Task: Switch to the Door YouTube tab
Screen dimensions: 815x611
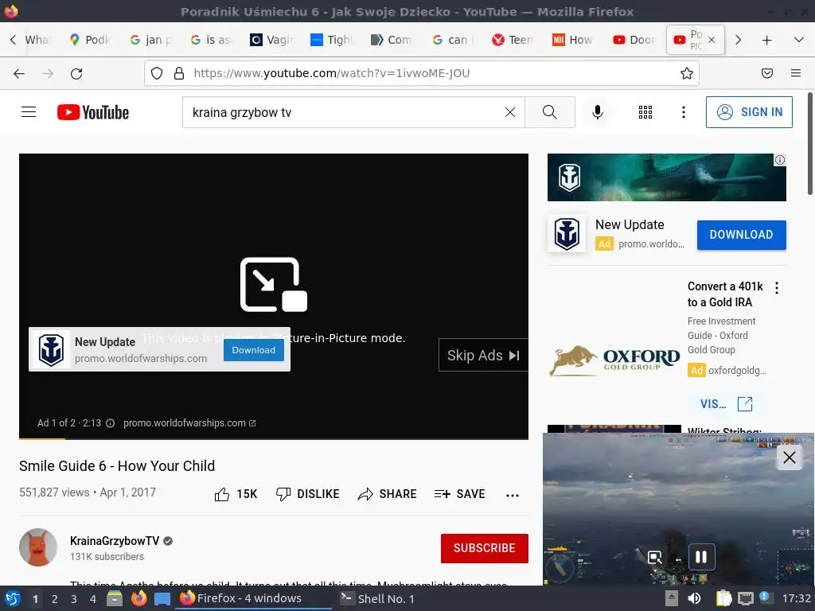Action: point(634,40)
